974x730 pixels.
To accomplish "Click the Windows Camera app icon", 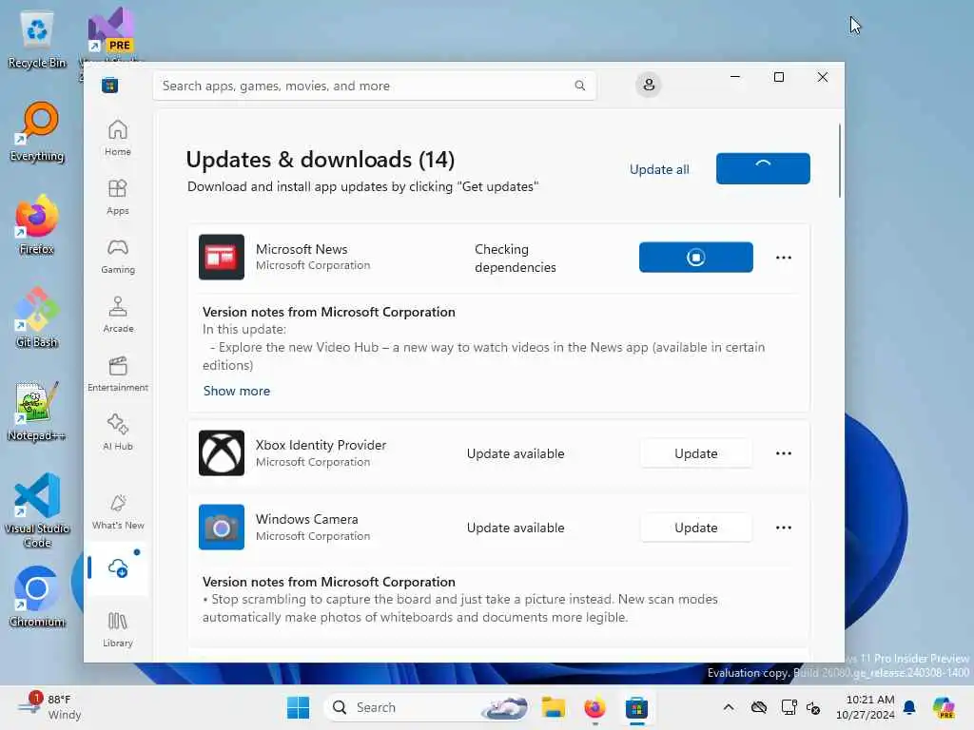I will pyautogui.click(x=221, y=527).
